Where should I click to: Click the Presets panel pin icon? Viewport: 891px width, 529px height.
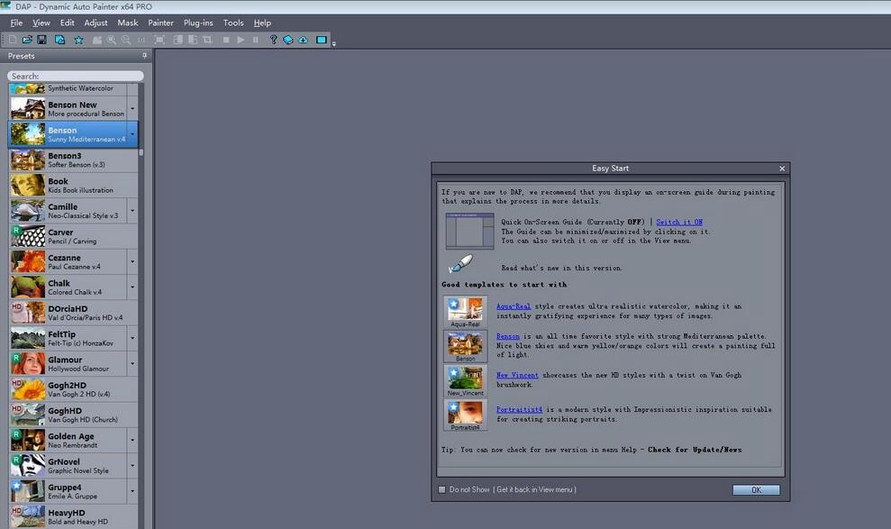[144, 56]
